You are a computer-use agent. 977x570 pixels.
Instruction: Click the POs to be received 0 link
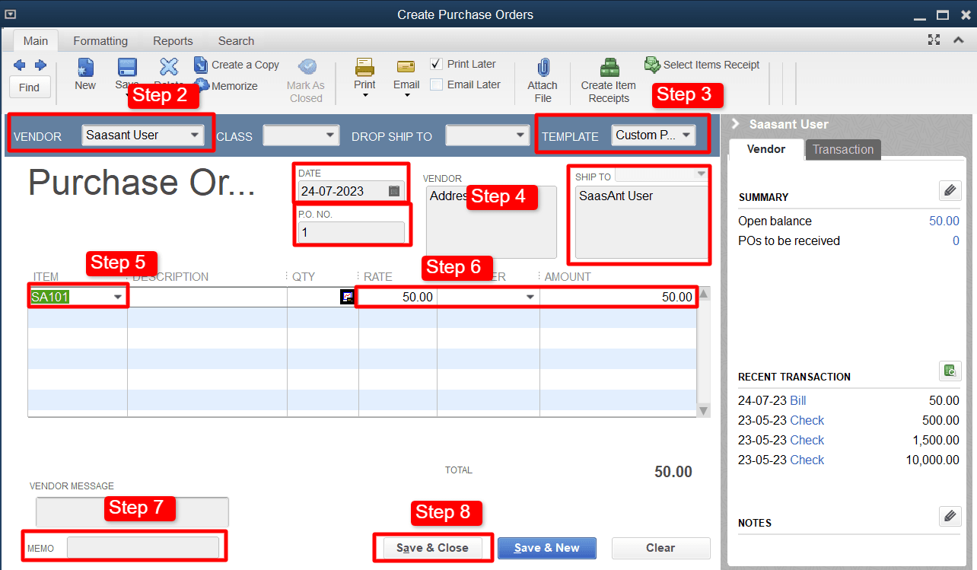tap(956, 240)
